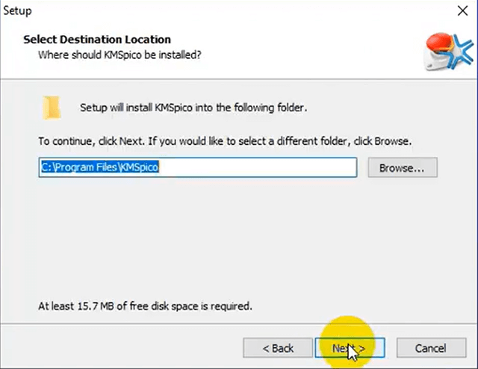Click the empty title bar area
The height and width of the screenshot is (369, 478).
coord(224,11)
